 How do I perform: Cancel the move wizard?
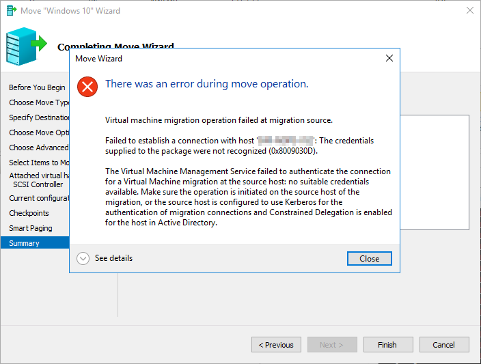(x=444, y=345)
